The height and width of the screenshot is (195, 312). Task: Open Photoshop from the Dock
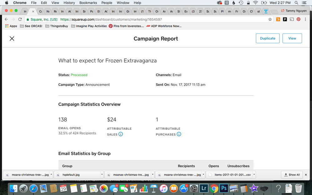point(224,188)
